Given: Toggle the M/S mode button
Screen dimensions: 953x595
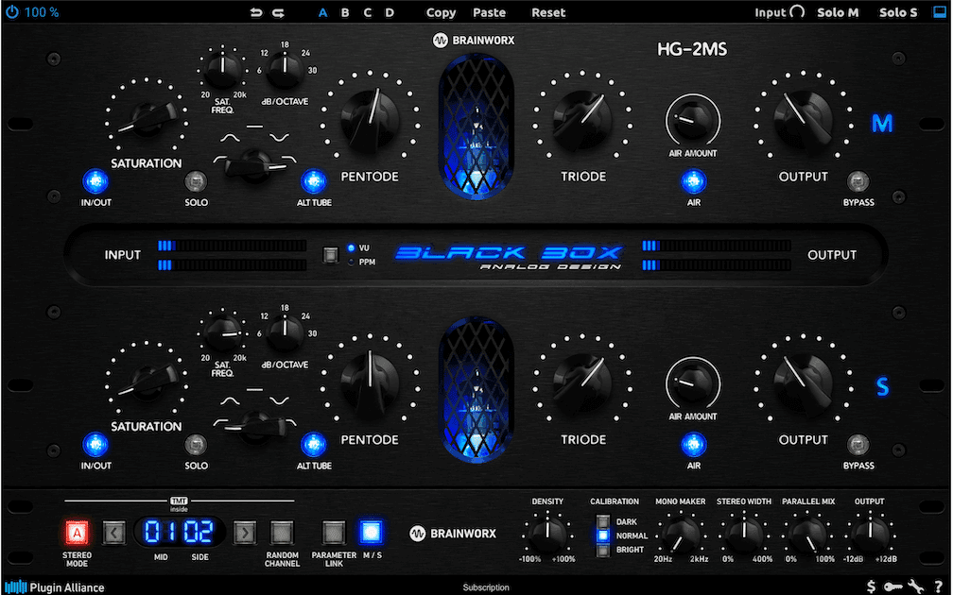Looking at the screenshot, I should pos(372,532).
